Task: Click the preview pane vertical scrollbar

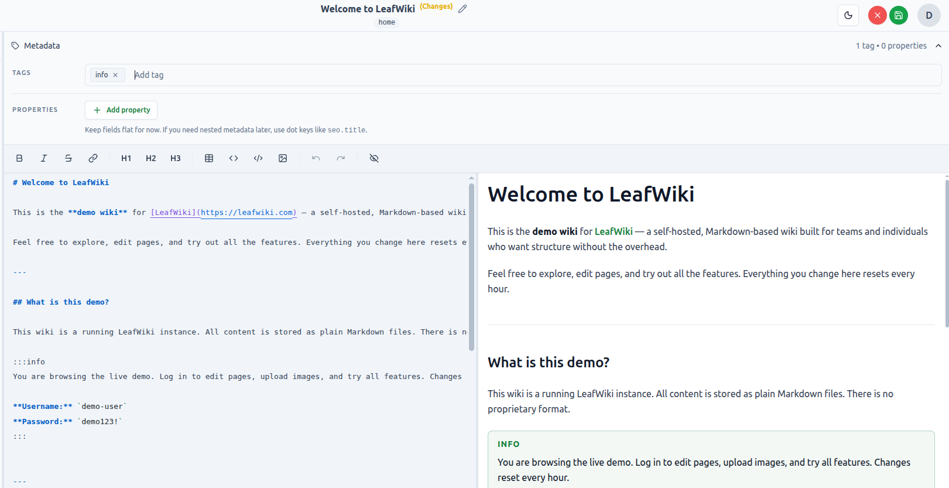Action: tap(947, 253)
